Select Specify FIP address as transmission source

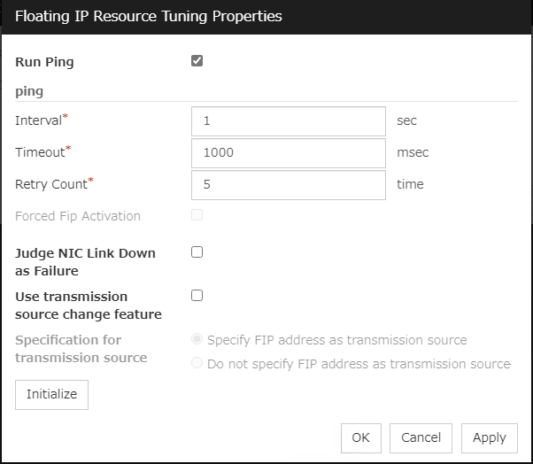coord(197,339)
